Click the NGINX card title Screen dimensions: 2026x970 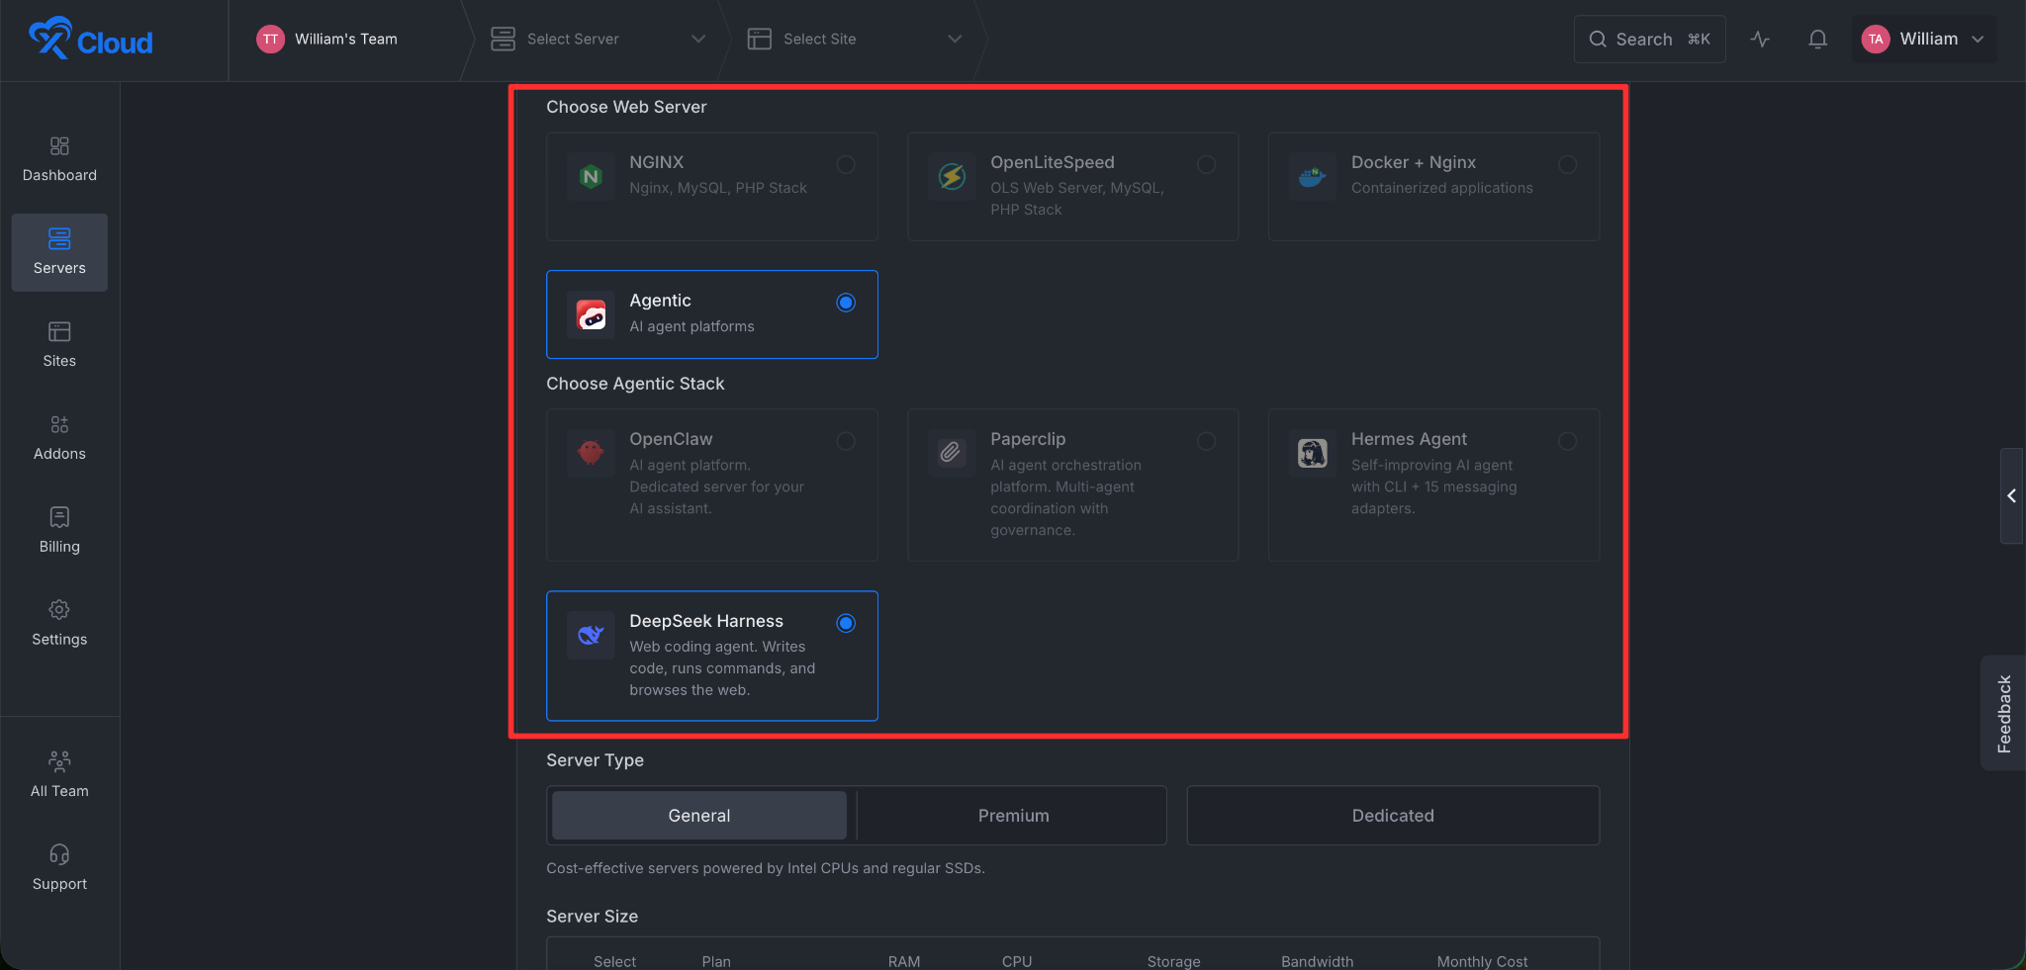[657, 162]
